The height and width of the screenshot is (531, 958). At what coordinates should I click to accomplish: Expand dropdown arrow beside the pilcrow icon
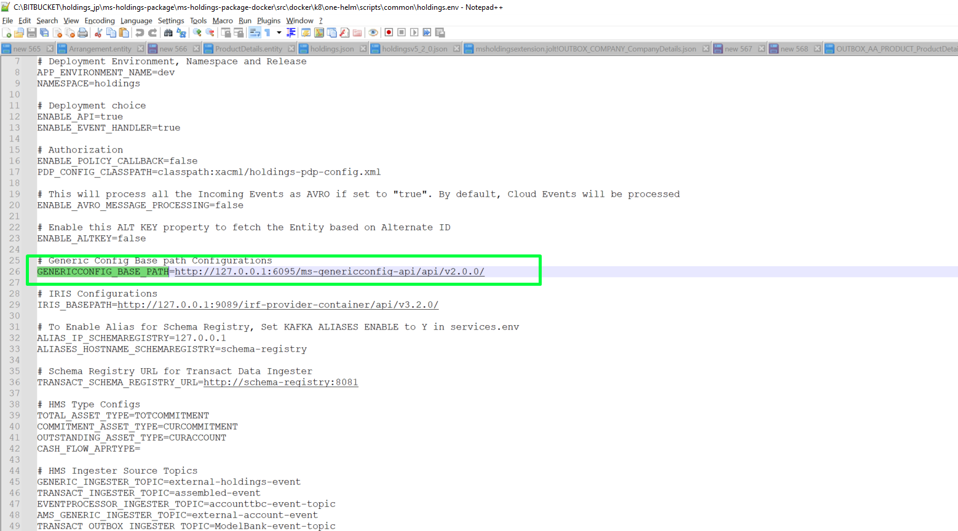click(x=279, y=33)
